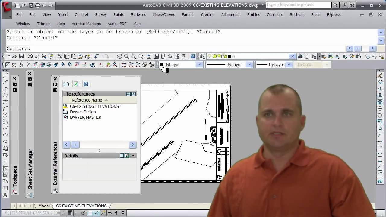Click the Open file folder icon
Viewport: 386px width, 217px height.
click(x=14, y=56)
